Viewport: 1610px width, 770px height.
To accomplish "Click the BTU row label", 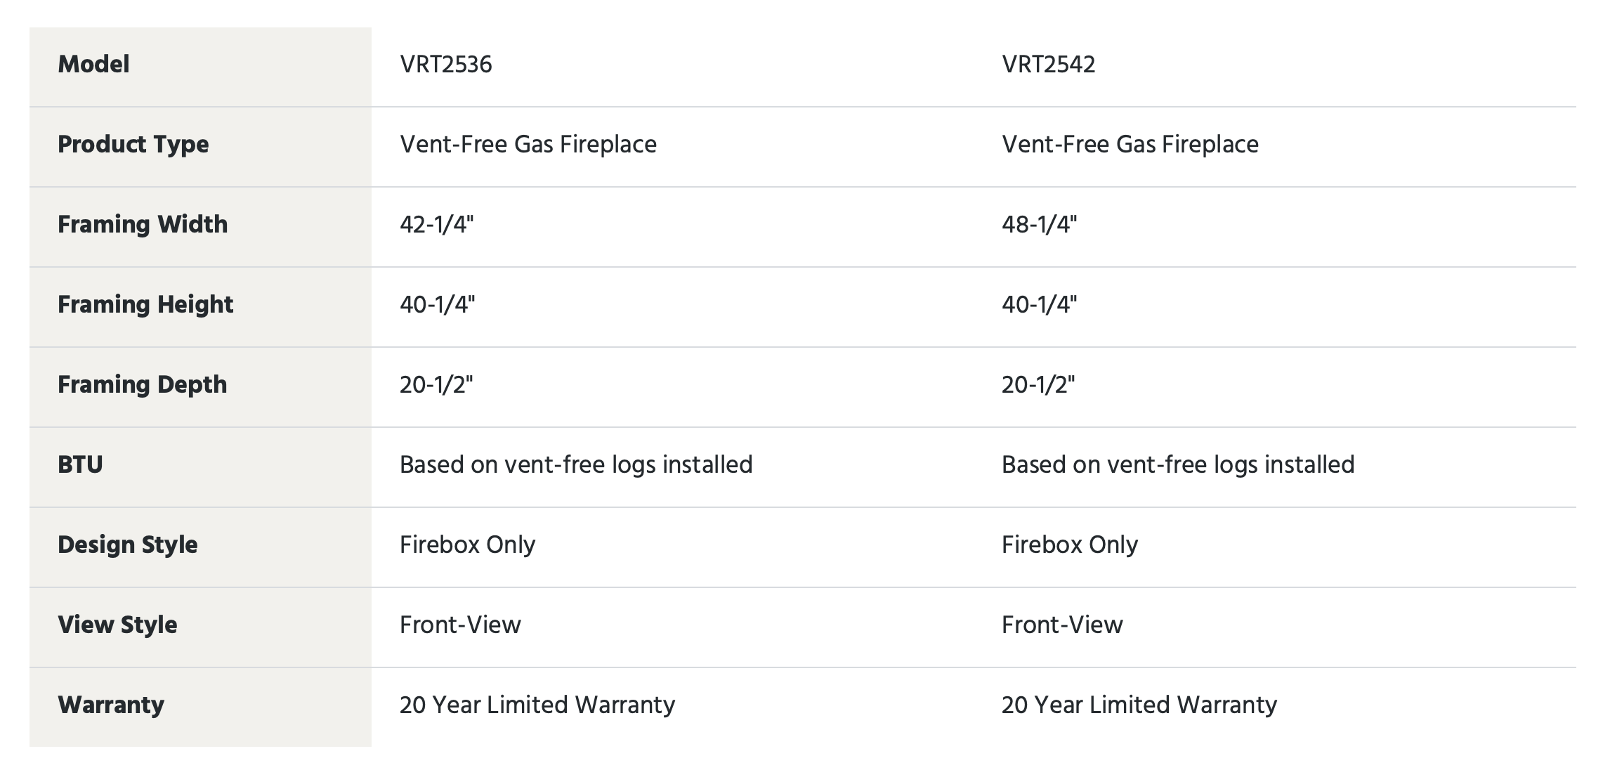I will click(x=80, y=465).
